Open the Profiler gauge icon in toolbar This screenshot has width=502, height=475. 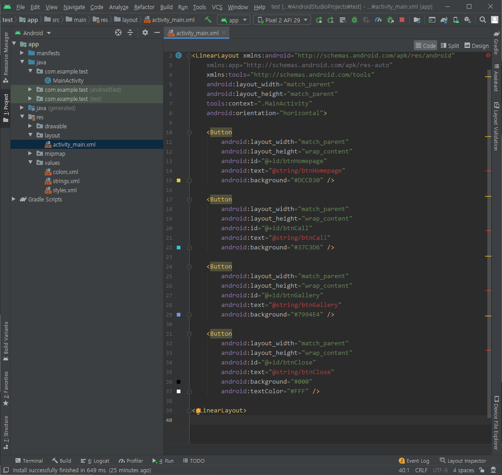[378, 20]
